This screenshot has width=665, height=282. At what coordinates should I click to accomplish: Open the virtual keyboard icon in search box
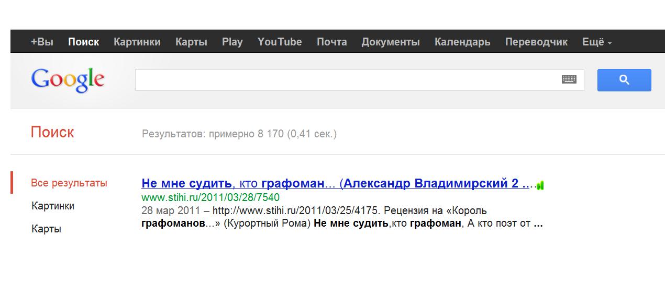[x=569, y=79]
